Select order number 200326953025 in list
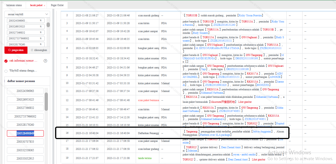Screen dimensions: 336x164 click(x=25, y=99)
